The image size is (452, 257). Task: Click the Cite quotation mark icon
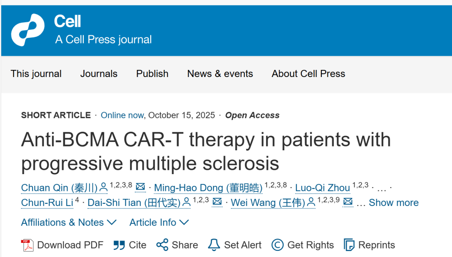tap(119, 245)
